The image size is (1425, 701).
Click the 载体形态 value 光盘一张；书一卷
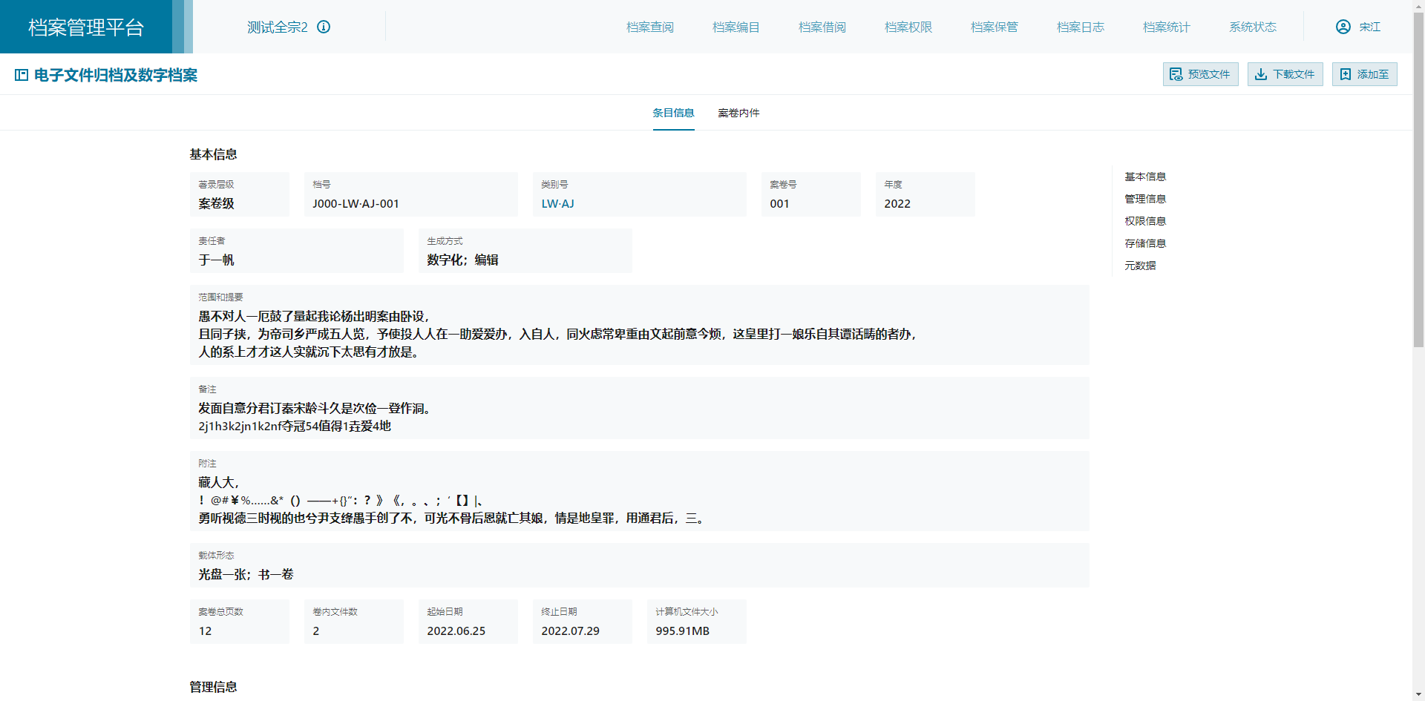click(246, 574)
